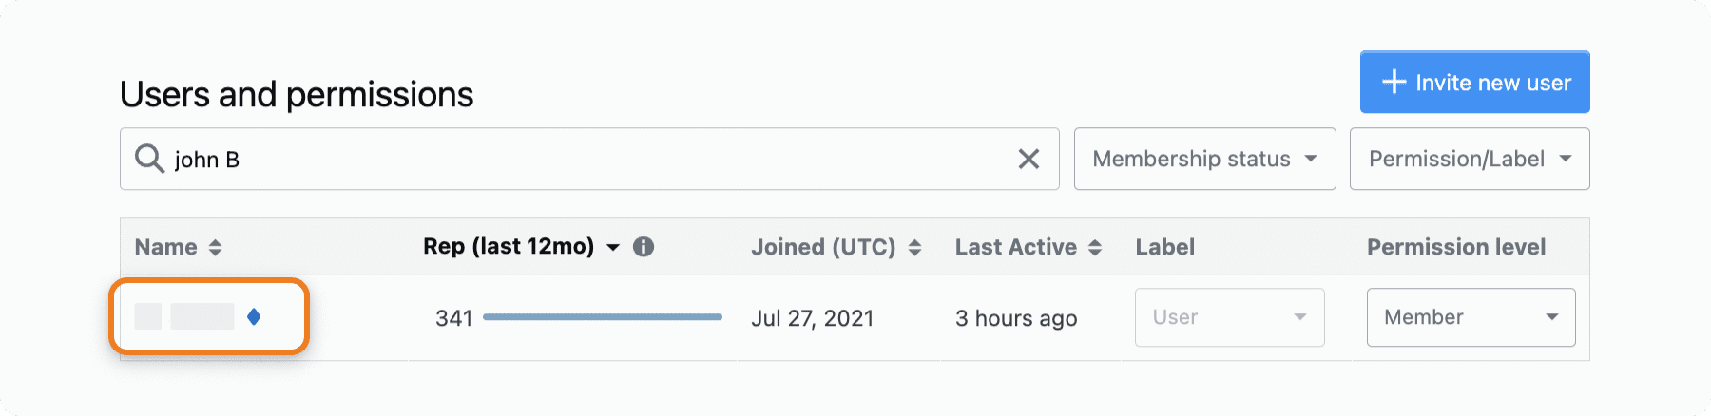
Task: Click the plus icon on Invite new user
Action: pyautogui.click(x=1394, y=82)
